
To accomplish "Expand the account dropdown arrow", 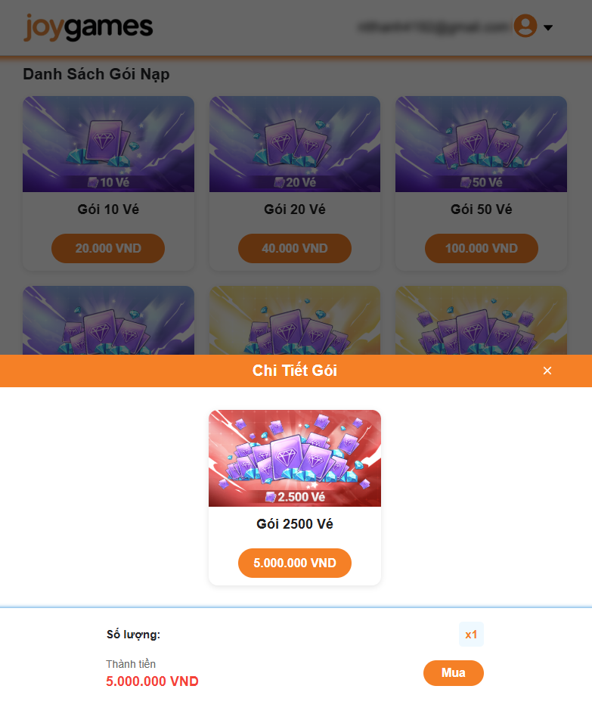I will coord(548,27).
